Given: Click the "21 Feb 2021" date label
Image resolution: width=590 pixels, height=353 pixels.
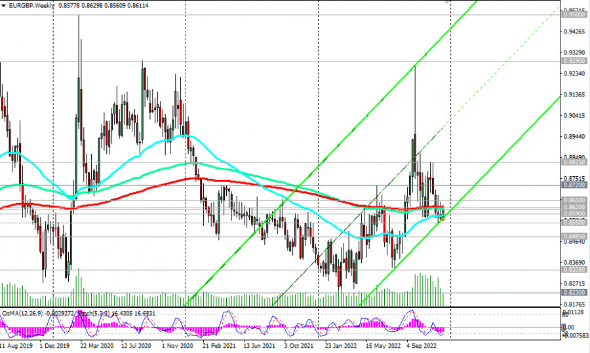Looking at the screenshot, I should coord(219,346).
